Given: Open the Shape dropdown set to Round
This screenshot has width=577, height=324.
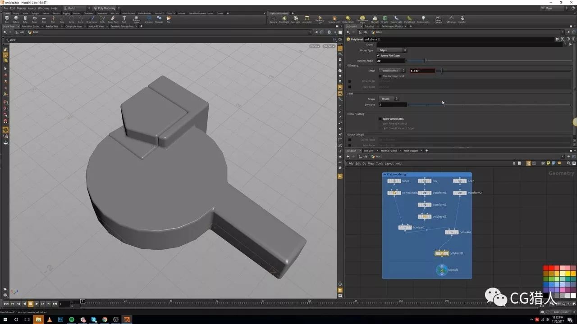Looking at the screenshot, I should pyautogui.click(x=389, y=99).
